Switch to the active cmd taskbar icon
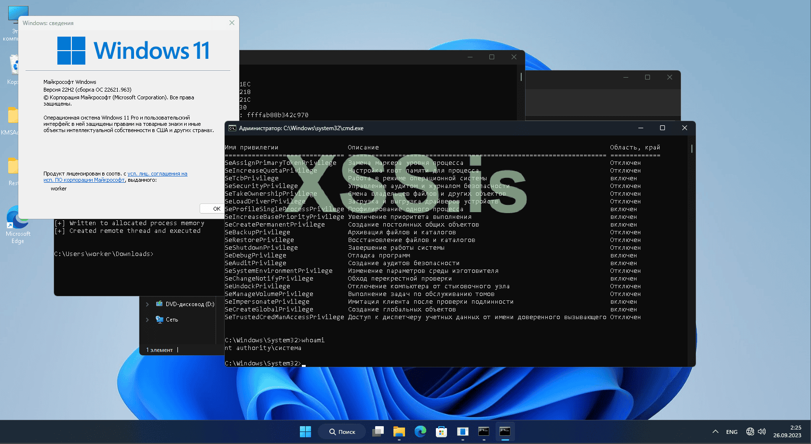The image size is (811, 444). 505,431
